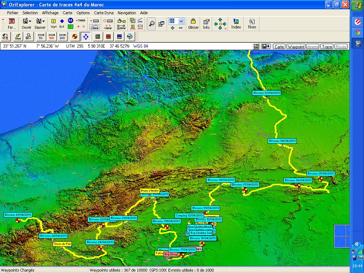
Task: Click the Waypoint button in the coordinate bar
Action: pyautogui.click(x=296, y=47)
